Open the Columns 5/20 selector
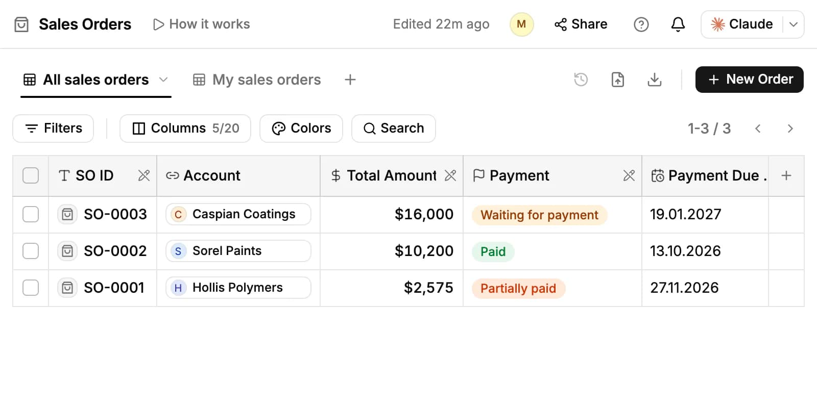This screenshot has width=817, height=408. (x=185, y=129)
